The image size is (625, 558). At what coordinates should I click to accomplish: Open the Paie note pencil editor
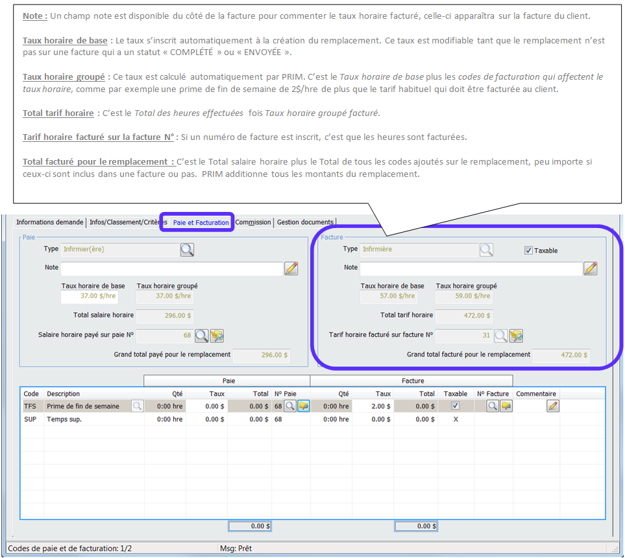291,268
